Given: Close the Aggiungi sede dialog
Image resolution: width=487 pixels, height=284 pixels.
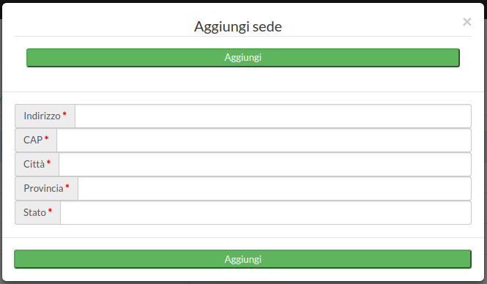Looking at the screenshot, I should tap(466, 22).
